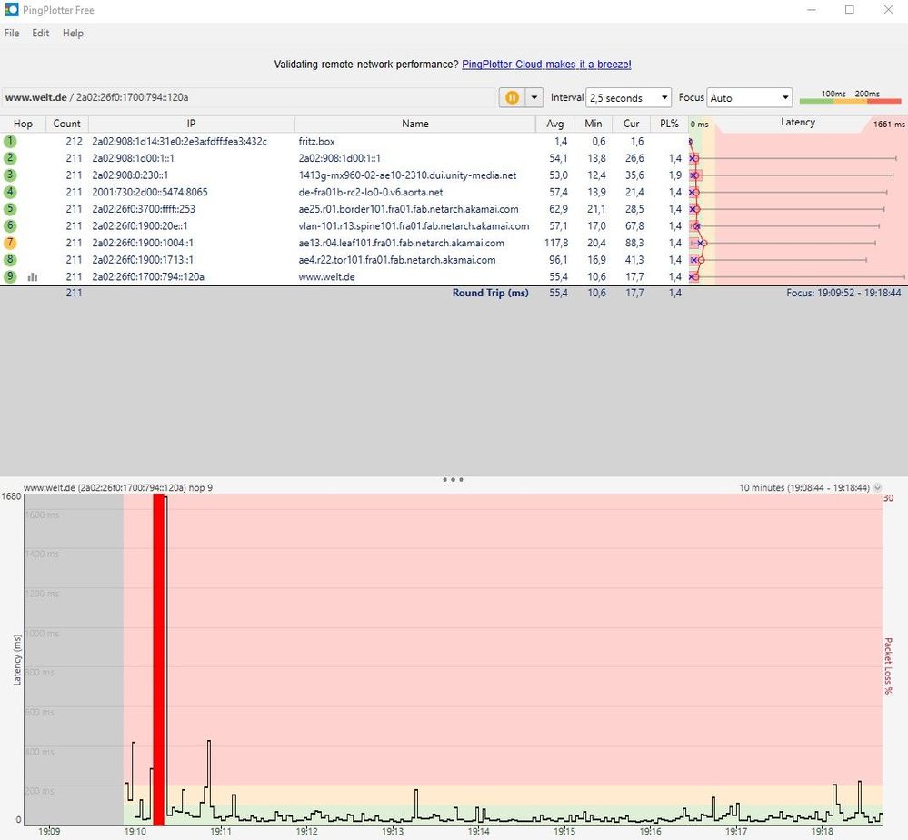Toggle the graph icon beside hop 9
The height and width of the screenshot is (840, 908).
coord(33,277)
